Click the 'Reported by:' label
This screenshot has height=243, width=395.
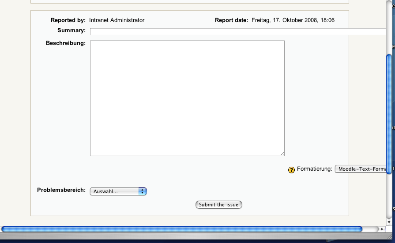[68, 20]
